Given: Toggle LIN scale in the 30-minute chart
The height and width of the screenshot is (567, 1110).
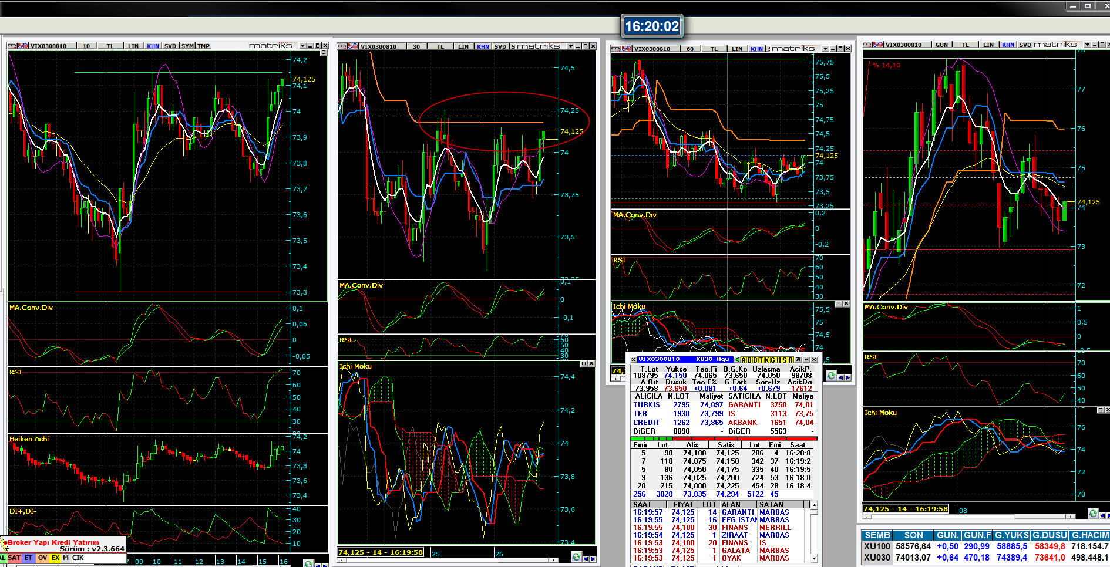Looking at the screenshot, I should click(463, 46).
